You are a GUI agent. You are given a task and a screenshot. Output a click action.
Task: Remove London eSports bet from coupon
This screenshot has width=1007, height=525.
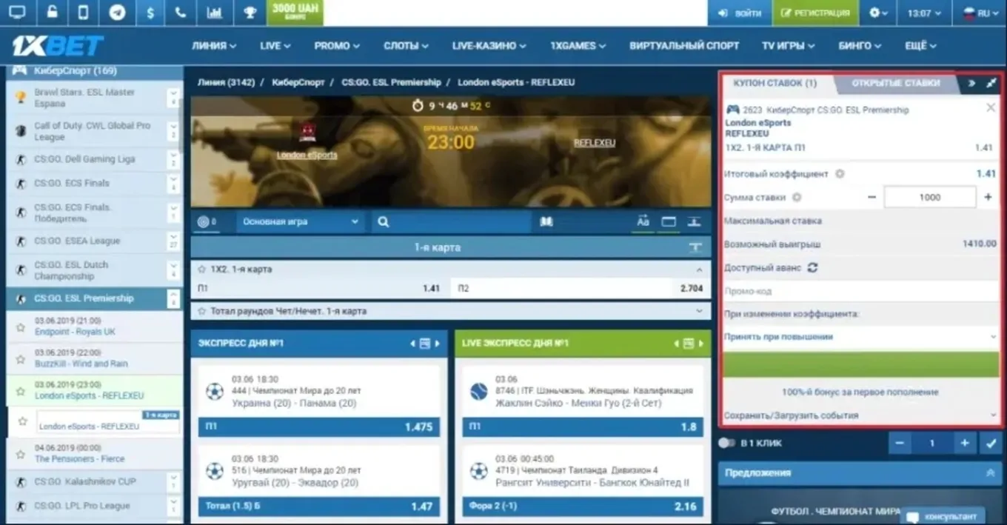click(x=991, y=108)
